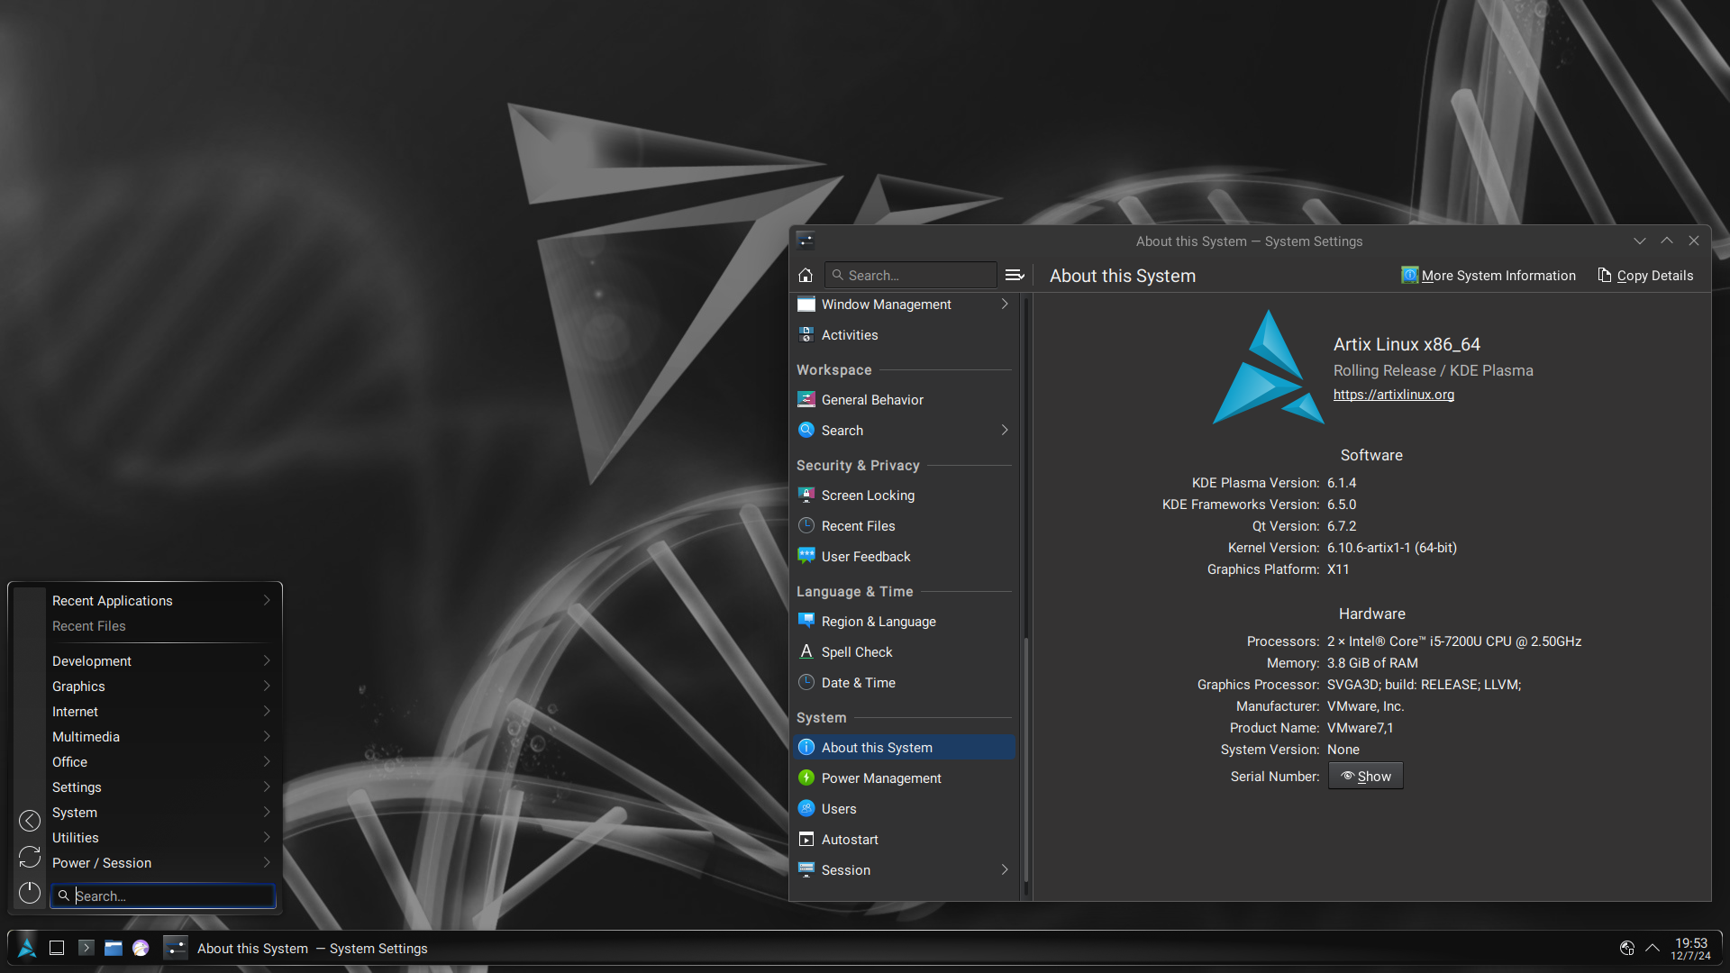
Task: Open Session icon in settings sidebar
Action: (x=806, y=870)
